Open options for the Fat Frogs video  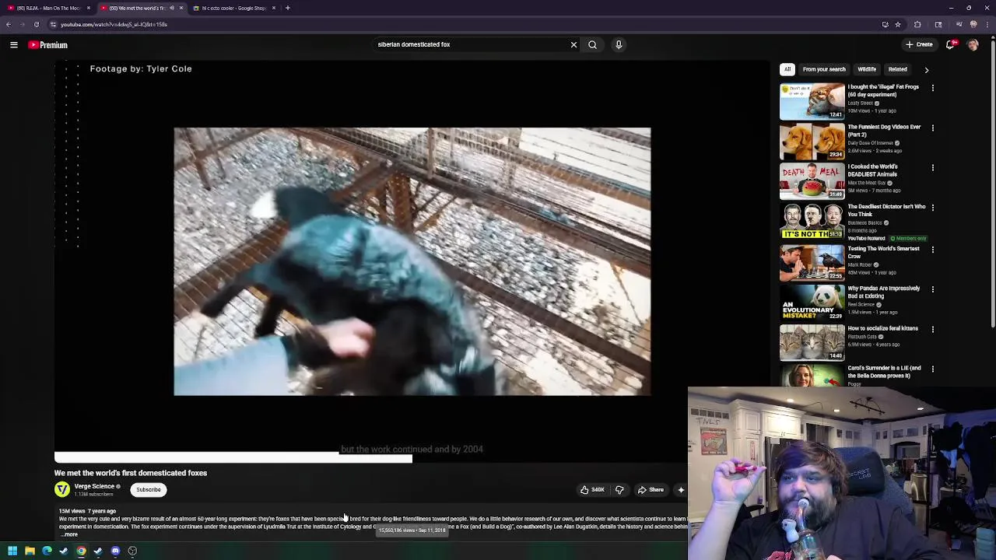click(x=933, y=88)
